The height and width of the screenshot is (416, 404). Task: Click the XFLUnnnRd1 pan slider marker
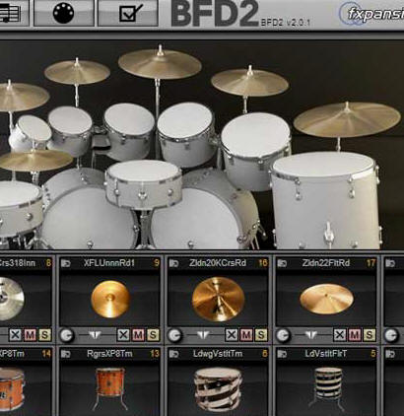(x=95, y=335)
